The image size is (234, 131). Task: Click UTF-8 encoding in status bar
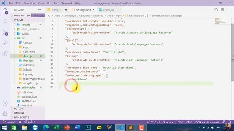click(180, 122)
